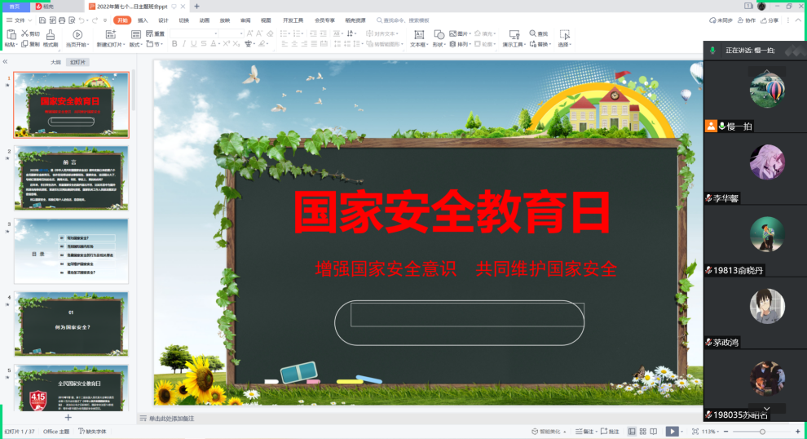807x439 pixels.
Task: Start slideshow from current slide (当页开始)
Action: pos(77,38)
